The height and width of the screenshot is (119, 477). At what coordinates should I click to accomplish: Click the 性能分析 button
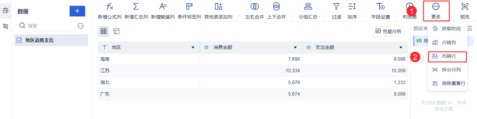[388, 31]
